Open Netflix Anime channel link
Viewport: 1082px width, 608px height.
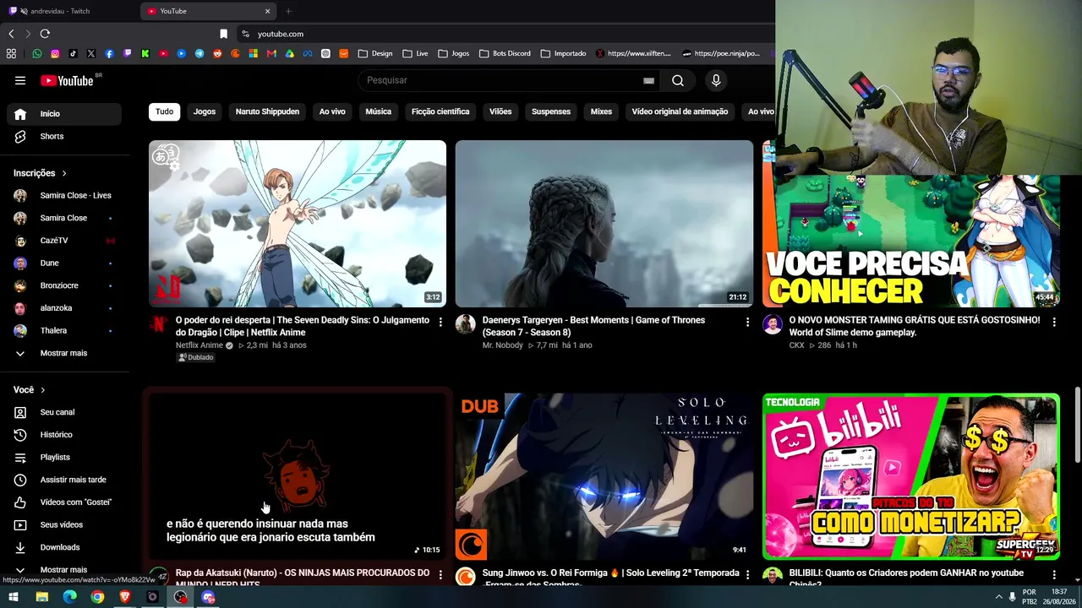(x=199, y=345)
